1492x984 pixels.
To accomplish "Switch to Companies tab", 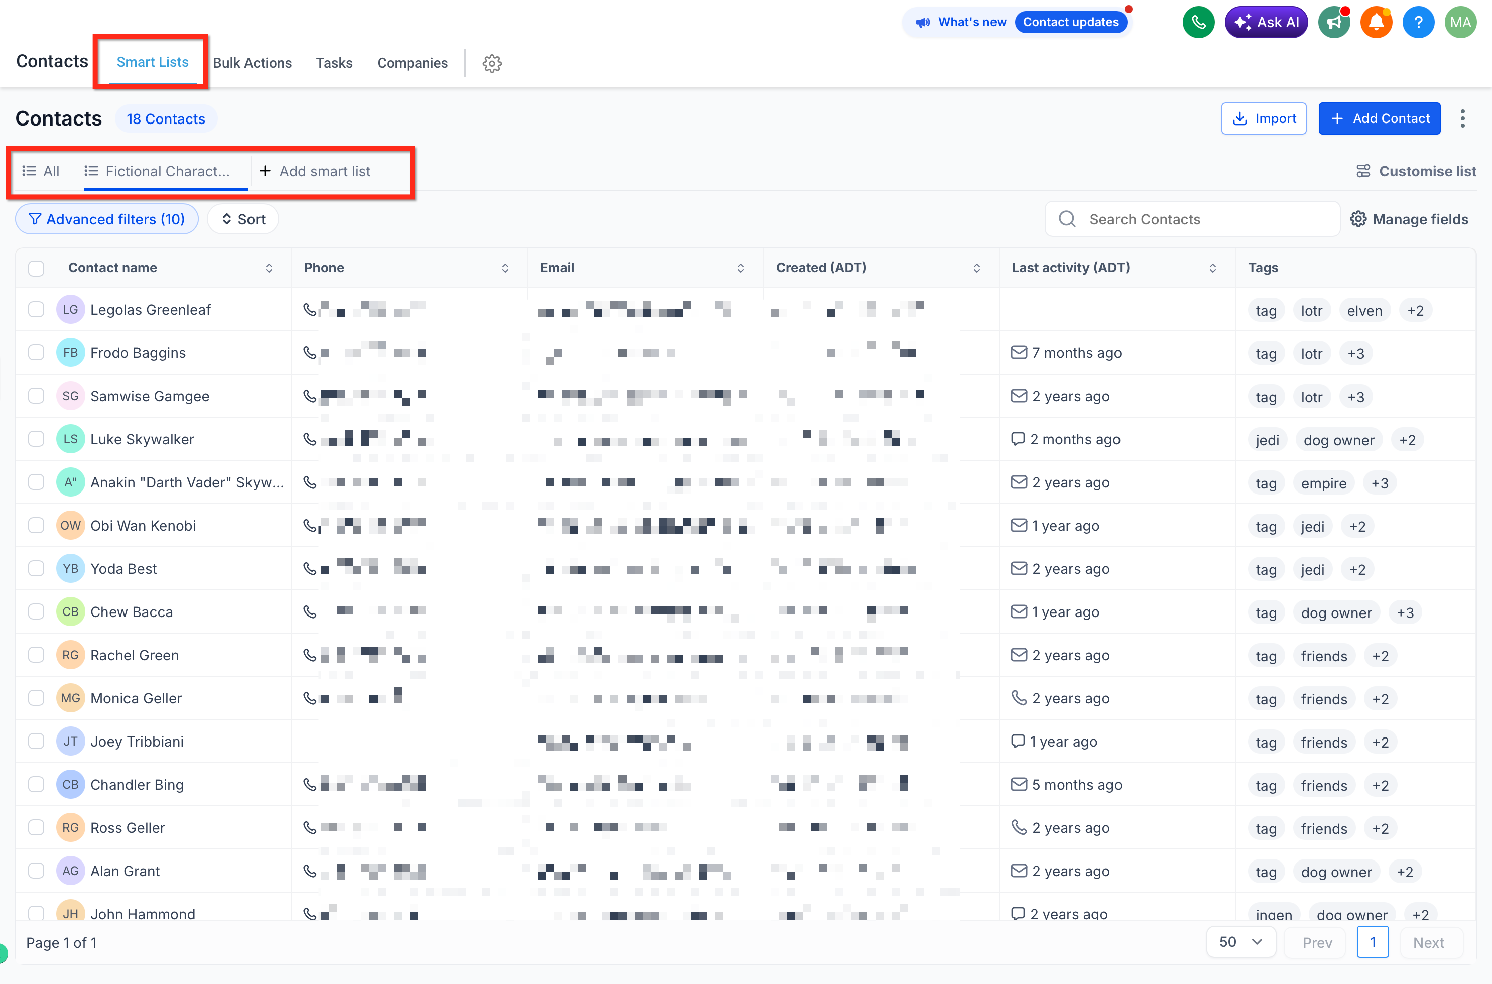I will pos(412,63).
